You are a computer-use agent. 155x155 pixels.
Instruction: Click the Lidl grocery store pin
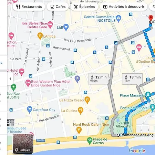pos(66,27)
